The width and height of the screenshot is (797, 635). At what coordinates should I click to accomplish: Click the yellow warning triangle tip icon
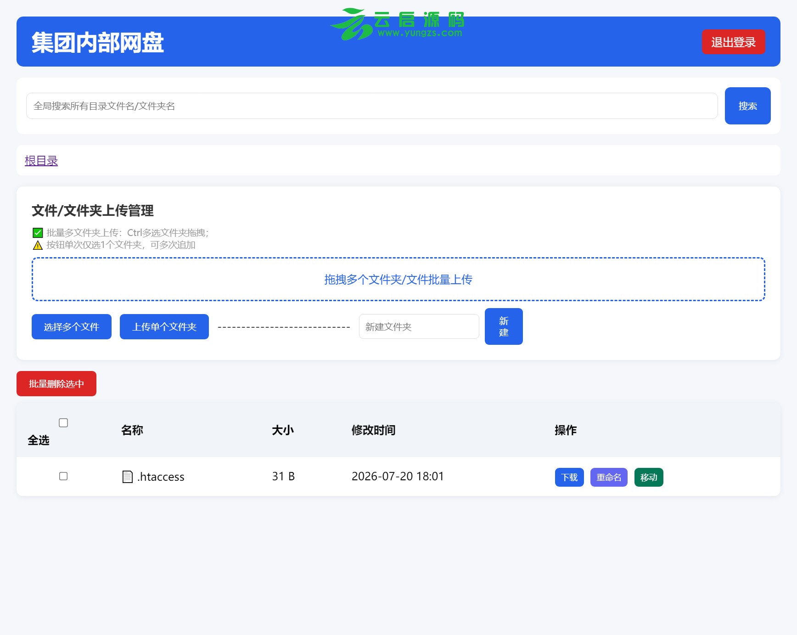click(38, 245)
